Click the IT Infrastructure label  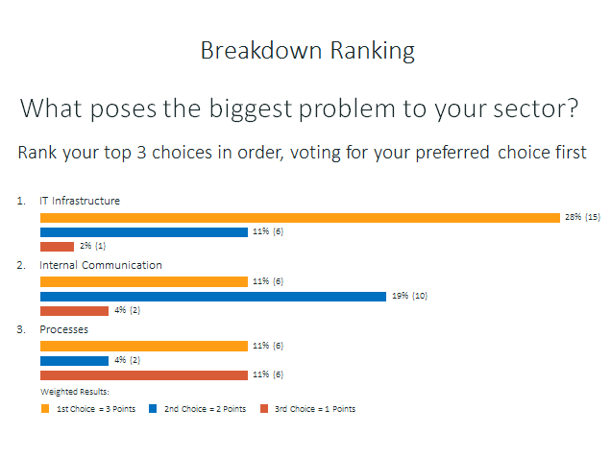click(80, 201)
